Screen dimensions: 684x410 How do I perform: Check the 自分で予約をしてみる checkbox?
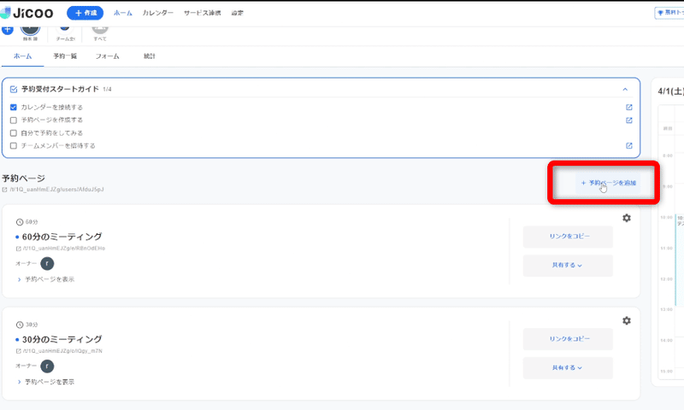[14, 133]
